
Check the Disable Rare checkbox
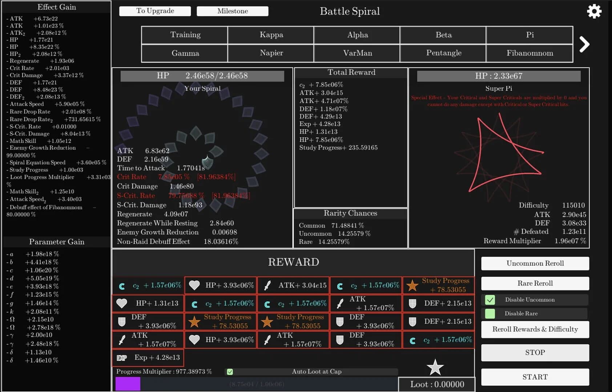point(491,314)
